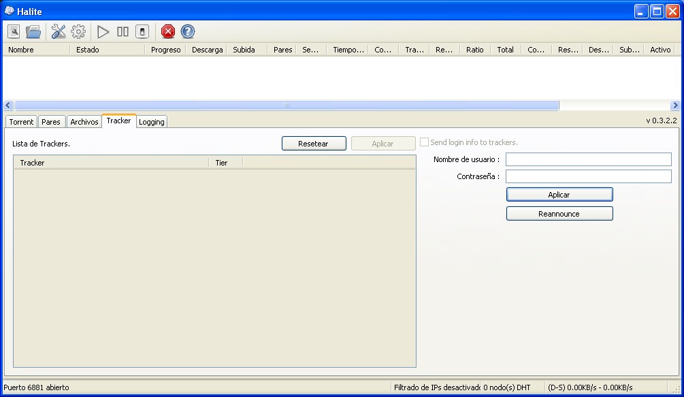Switch to the Pares tab
The height and width of the screenshot is (397, 684).
(x=51, y=122)
